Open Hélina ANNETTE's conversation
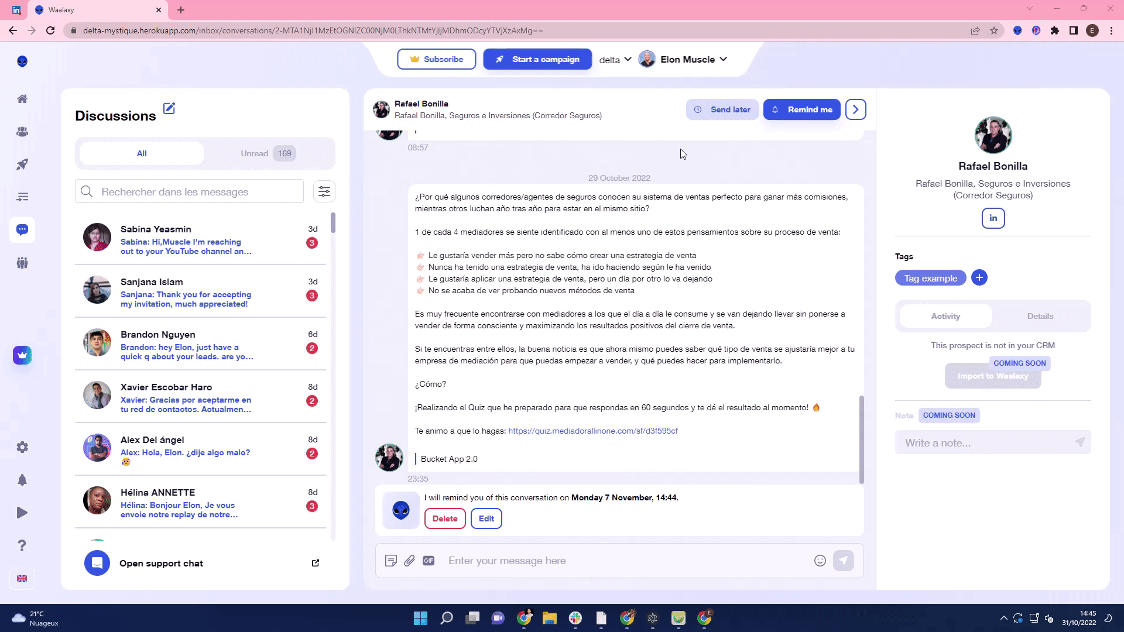The image size is (1124, 632). click(201, 503)
